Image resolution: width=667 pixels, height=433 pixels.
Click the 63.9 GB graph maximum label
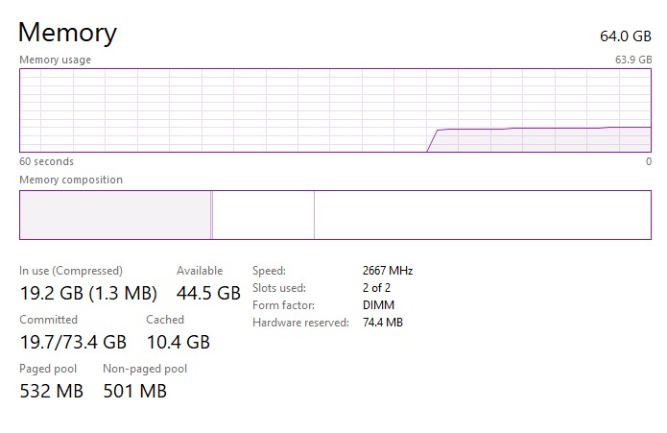(x=633, y=60)
